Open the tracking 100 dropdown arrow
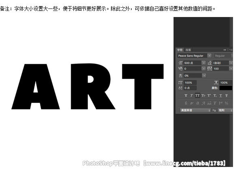The image size is (248, 171). point(231,68)
